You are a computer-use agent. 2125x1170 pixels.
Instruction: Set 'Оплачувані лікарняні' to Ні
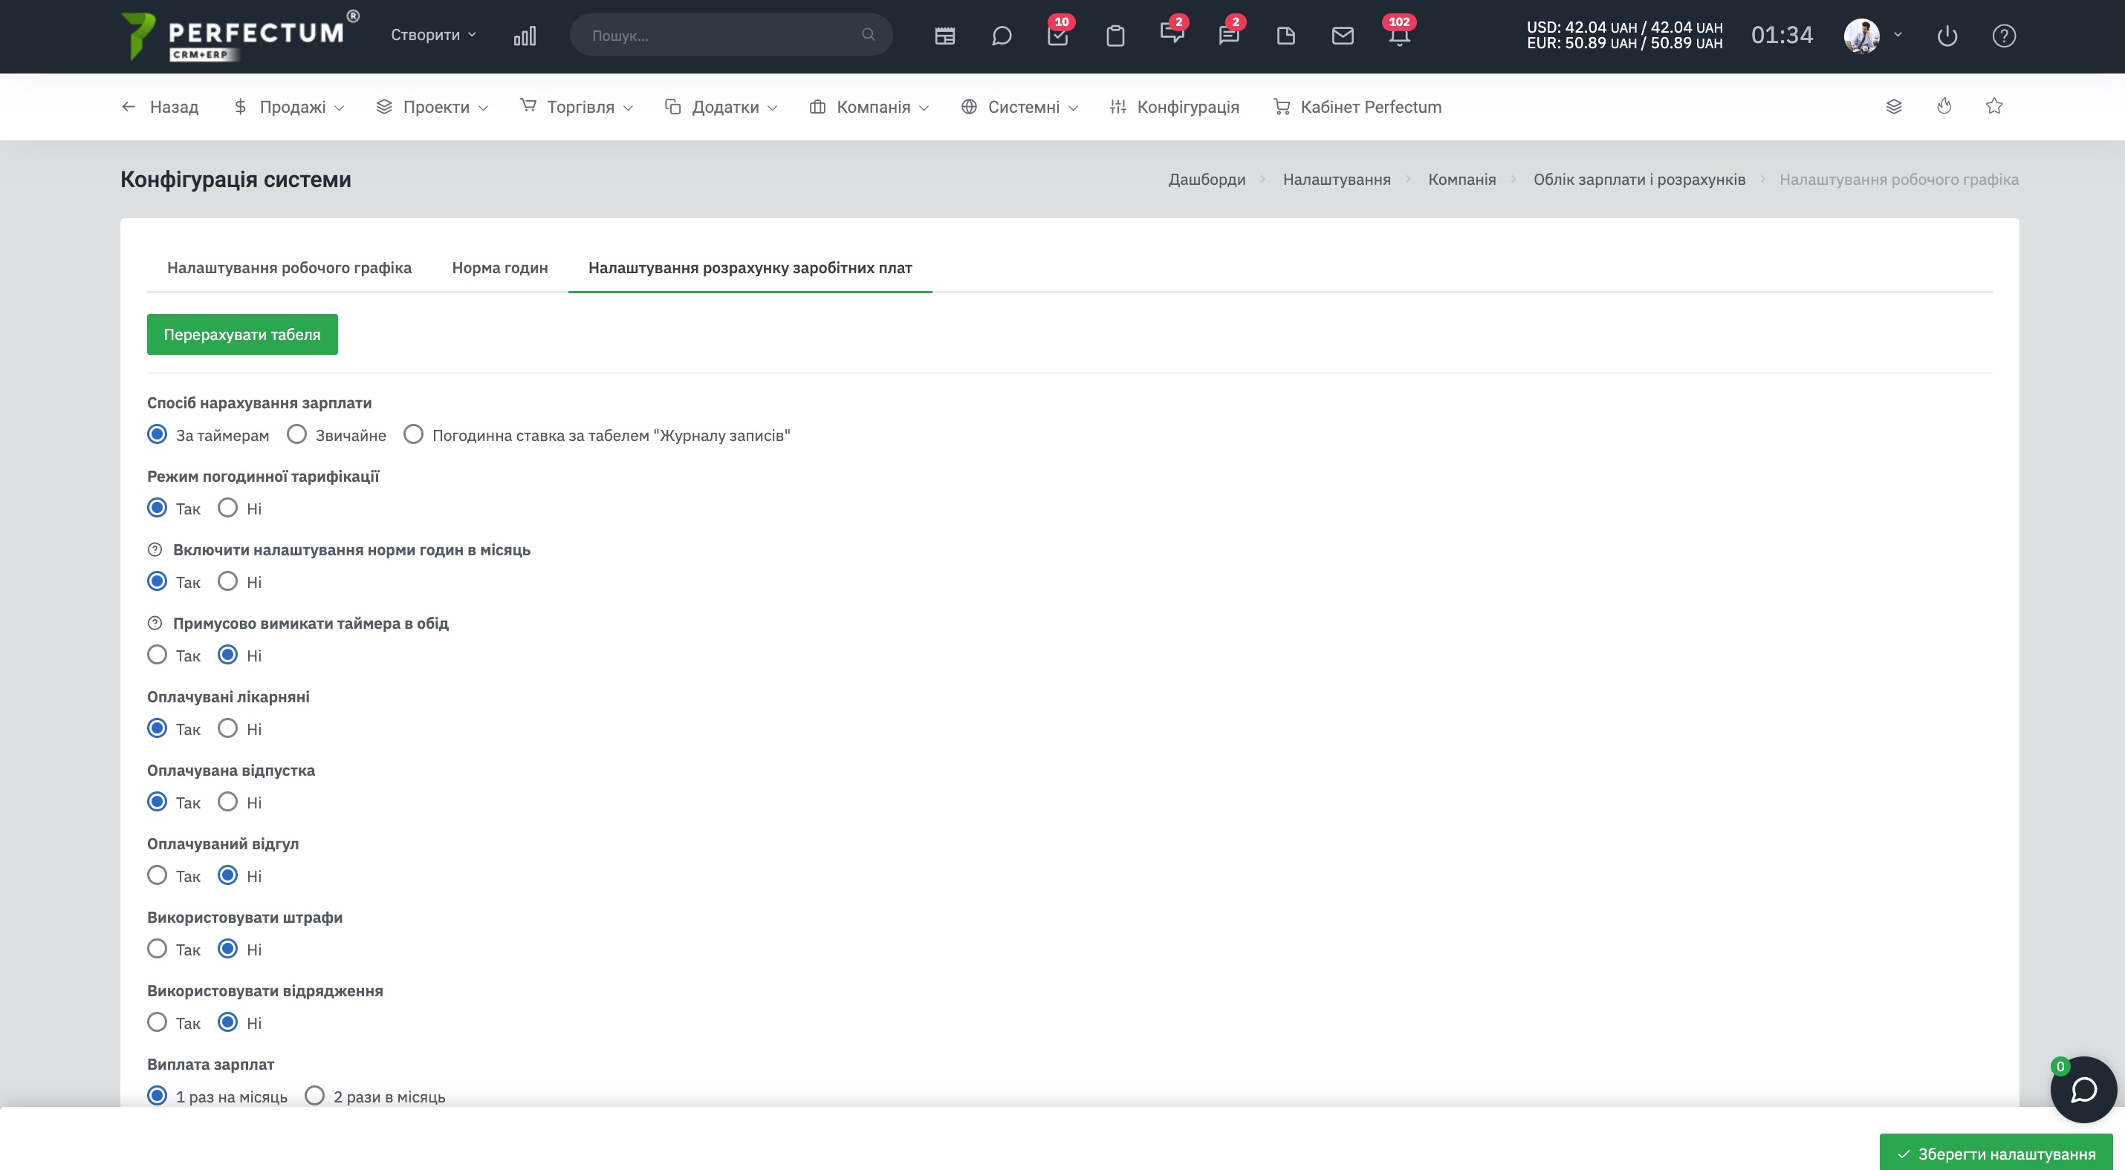[227, 728]
